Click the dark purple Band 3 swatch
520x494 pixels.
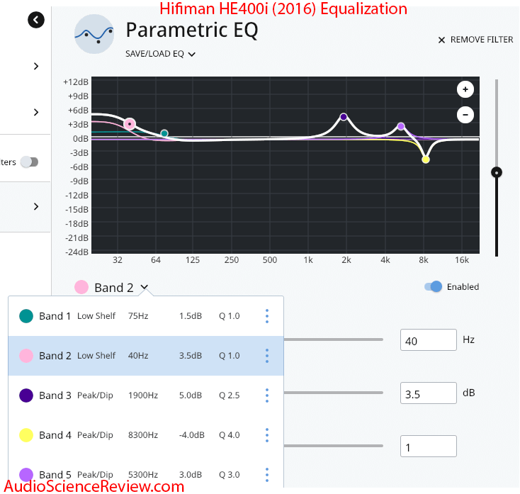(26, 395)
